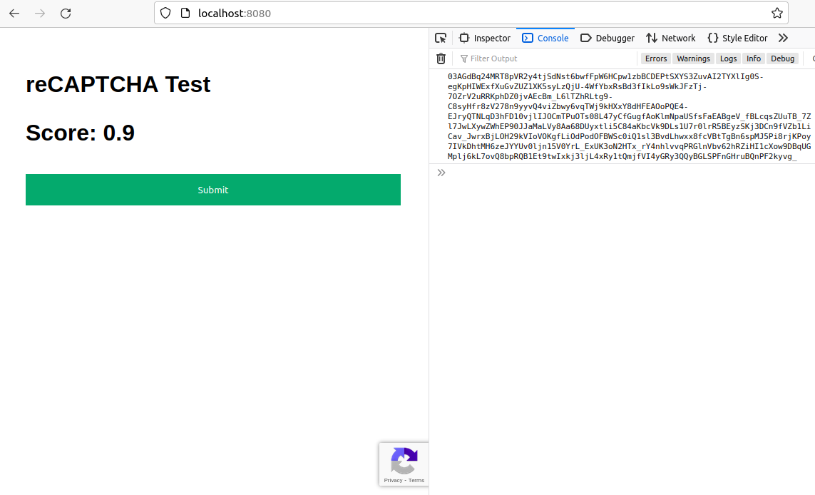The width and height of the screenshot is (815, 495).
Task: Toggle the Warnings log filter
Action: [693, 58]
